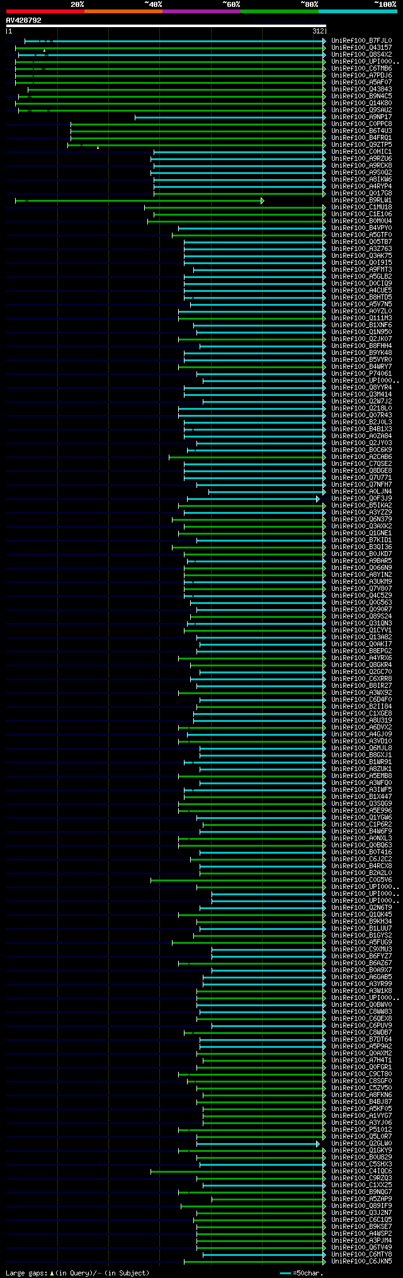Open hit UniRef100_Q43157
Image resolution: width=403 pixels, height=1278 pixels.
tap(361, 47)
